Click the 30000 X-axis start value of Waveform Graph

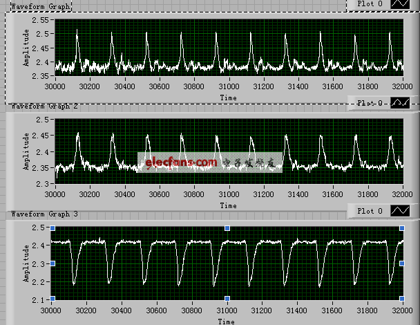point(55,86)
